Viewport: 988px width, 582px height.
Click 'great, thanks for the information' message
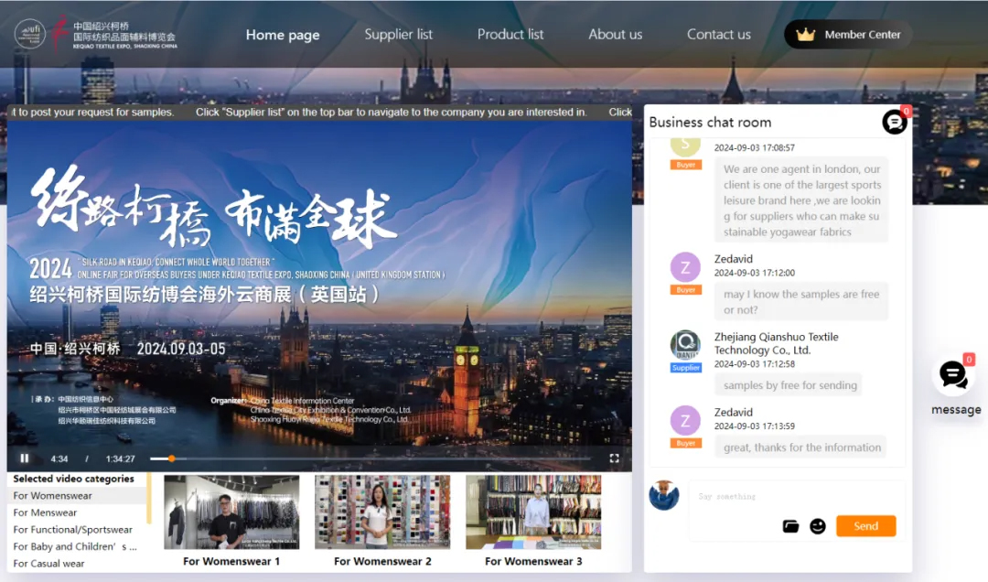click(x=801, y=447)
